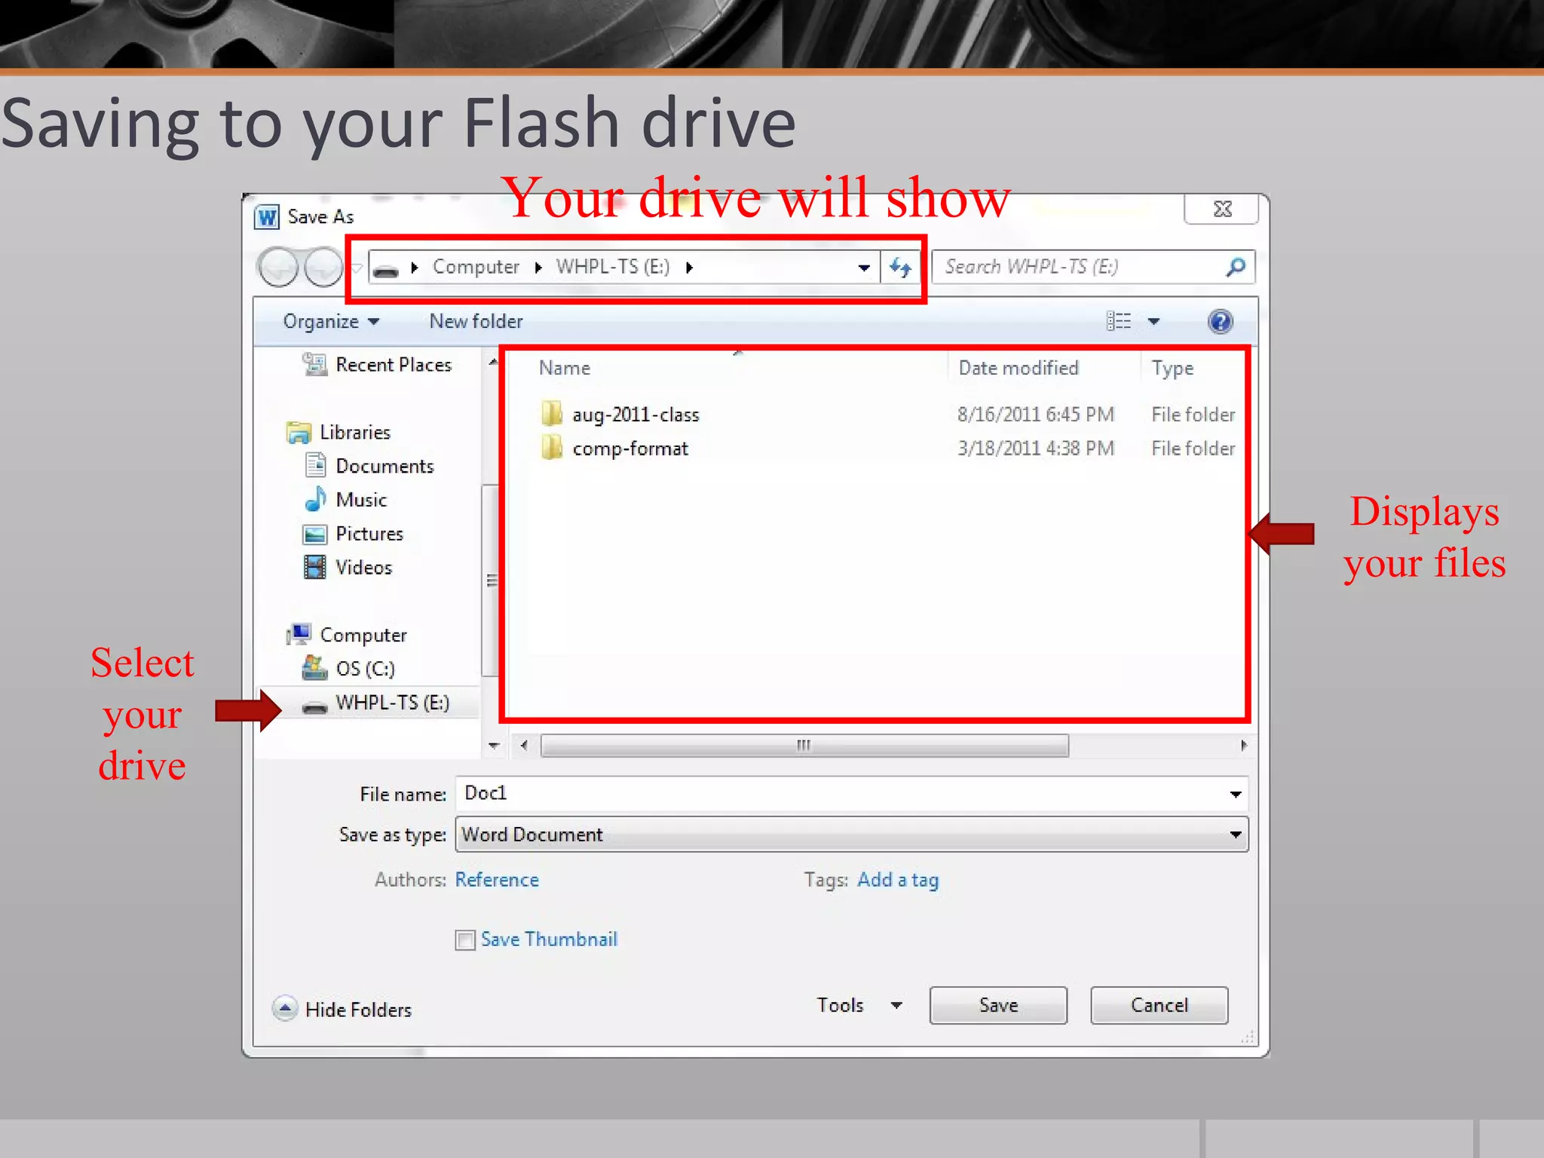Enable the Save Thumbnail checkbox
1544x1158 pixels.
465,940
